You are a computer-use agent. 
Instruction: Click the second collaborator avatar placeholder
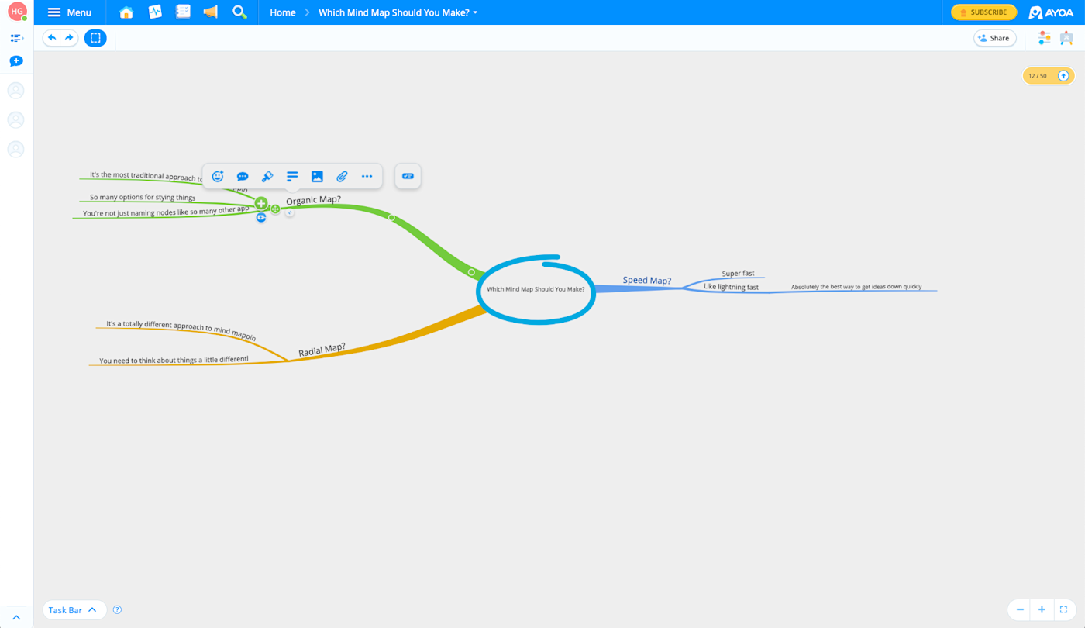[15, 120]
